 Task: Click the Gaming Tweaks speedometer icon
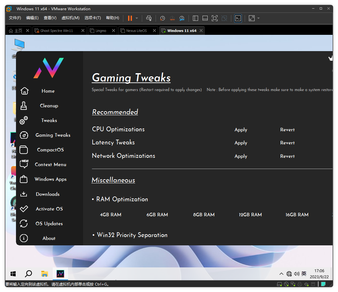click(x=24, y=135)
